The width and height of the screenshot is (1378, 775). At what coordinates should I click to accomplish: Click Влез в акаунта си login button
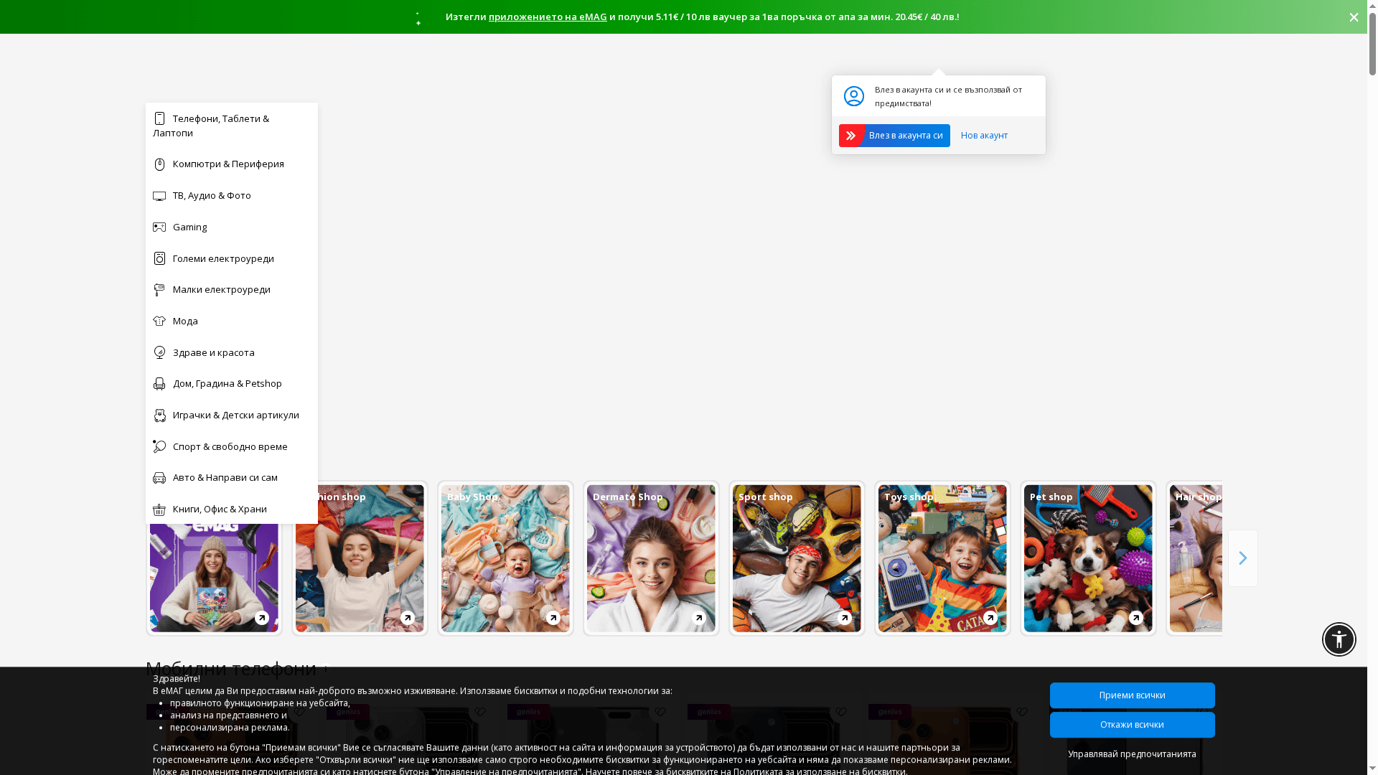point(894,136)
